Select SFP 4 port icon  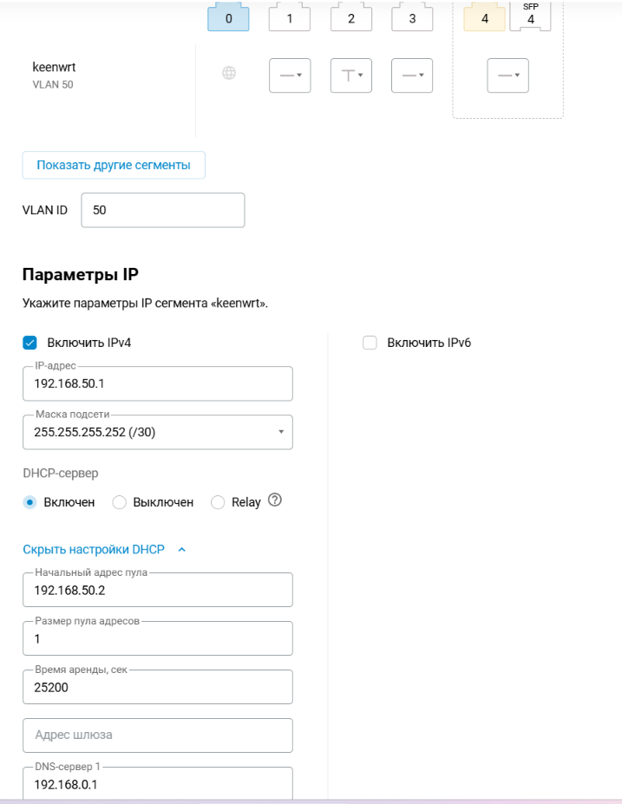point(530,16)
